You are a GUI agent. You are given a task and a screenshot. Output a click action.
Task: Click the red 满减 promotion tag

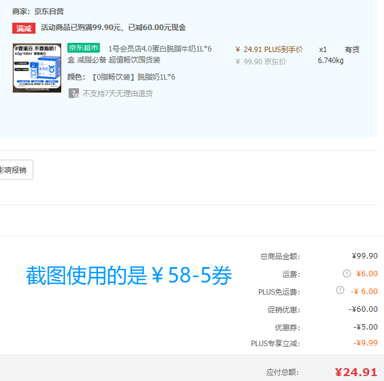click(x=24, y=28)
